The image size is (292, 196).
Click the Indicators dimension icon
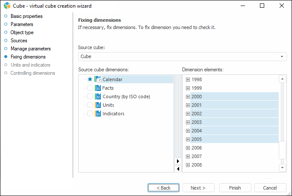coord(98,114)
